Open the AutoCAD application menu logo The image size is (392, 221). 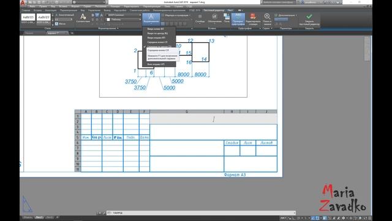point(23,2)
